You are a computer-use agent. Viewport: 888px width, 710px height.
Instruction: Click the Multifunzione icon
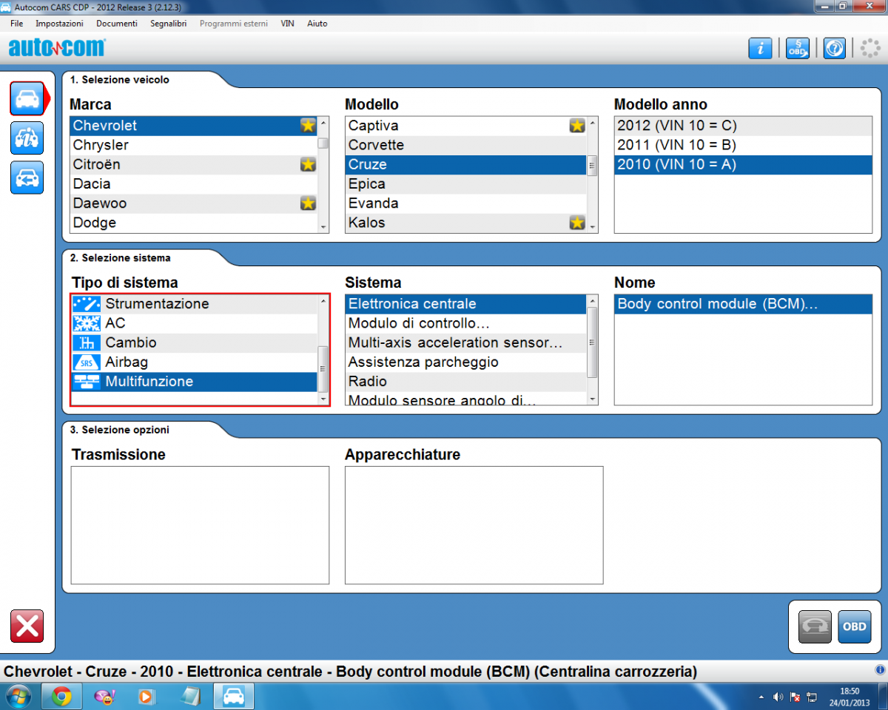87,382
